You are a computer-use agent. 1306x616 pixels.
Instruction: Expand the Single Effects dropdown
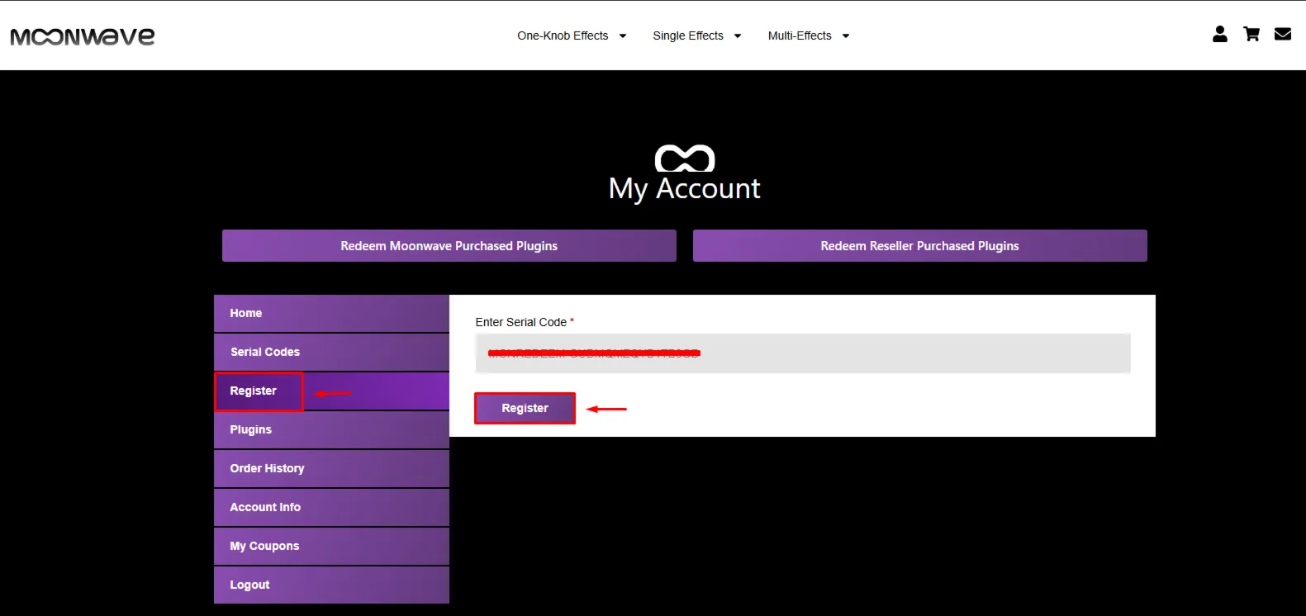pyautogui.click(x=697, y=36)
